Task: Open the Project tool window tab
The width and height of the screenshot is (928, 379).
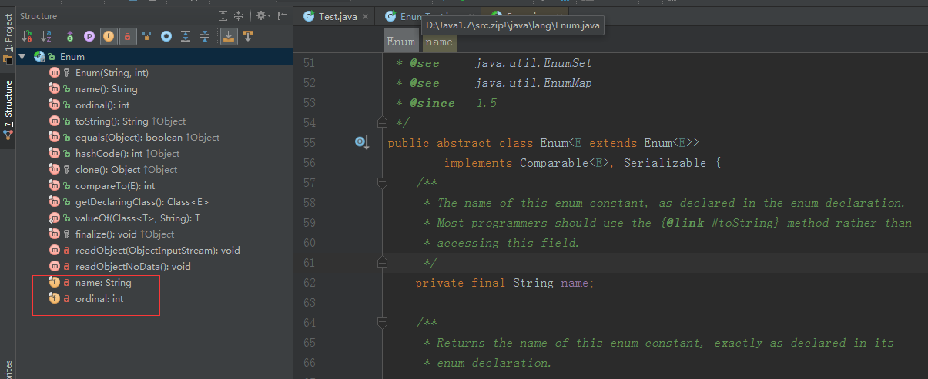Action: (x=8, y=38)
